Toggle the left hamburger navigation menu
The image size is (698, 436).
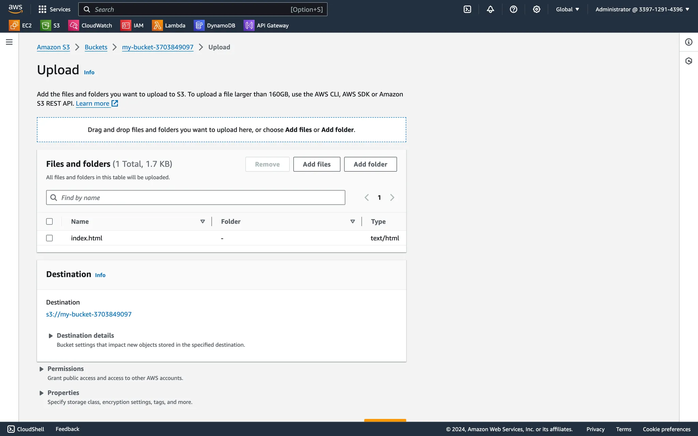[9, 42]
